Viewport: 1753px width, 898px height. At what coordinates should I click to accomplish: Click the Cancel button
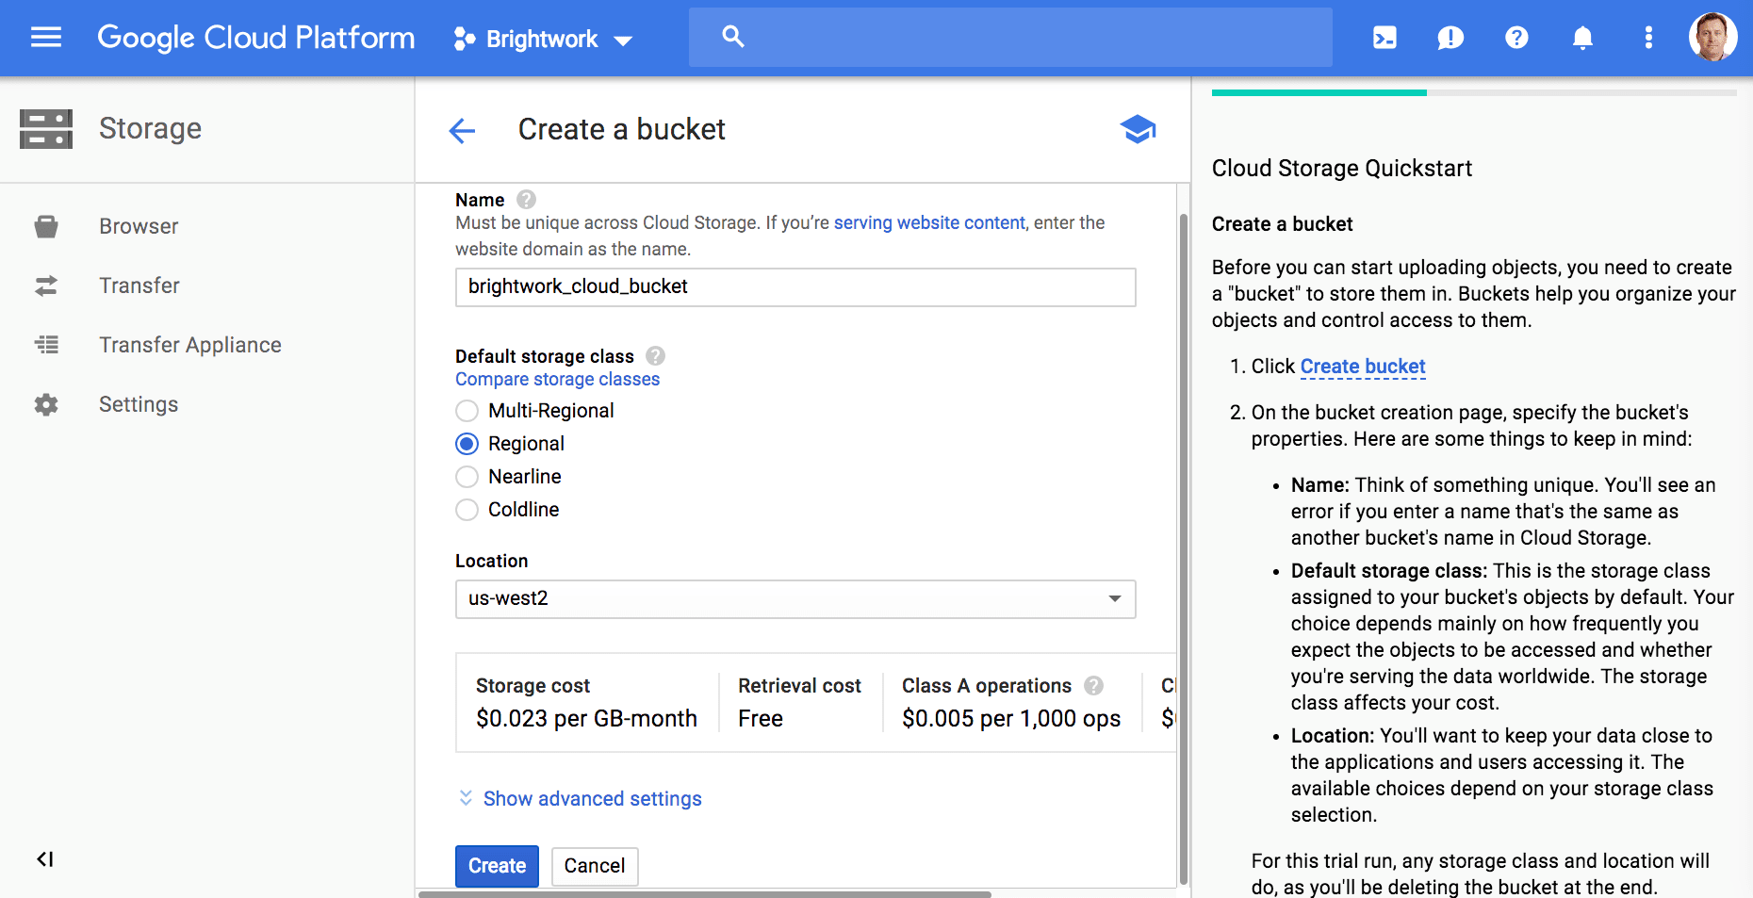[595, 866]
